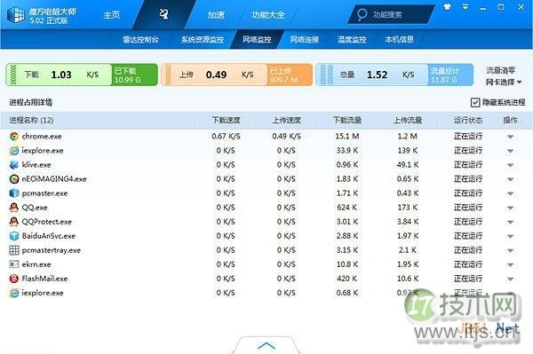Click the klive.exe process icon
This screenshot has height=354, width=533.
[x=14, y=165]
